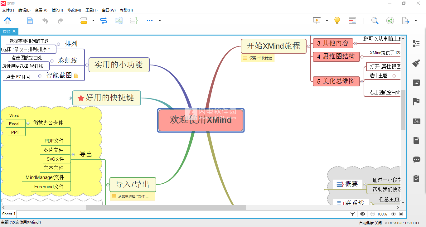426x227 pixels.
Task: Open the export dropdown arrow
Action: (x=416, y=21)
